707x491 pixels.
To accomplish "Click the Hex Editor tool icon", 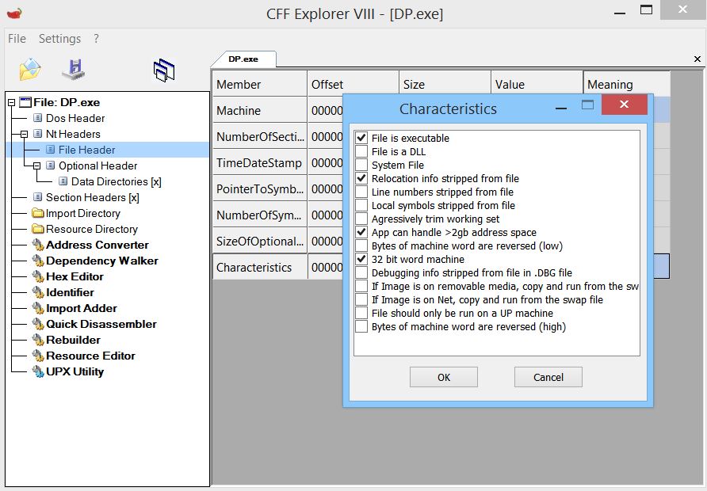I will point(38,276).
